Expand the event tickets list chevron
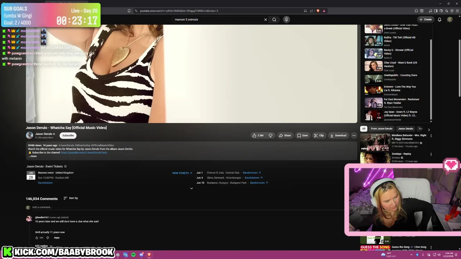The height and width of the screenshot is (259, 461). tap(191, 188)
